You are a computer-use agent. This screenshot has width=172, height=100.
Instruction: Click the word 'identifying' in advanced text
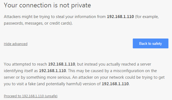pyautogui.click(x=13, y=71)
